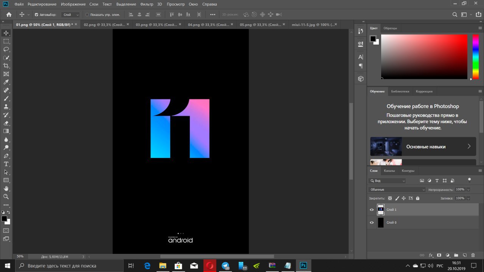Select the Horizontal Type tool

6,164
